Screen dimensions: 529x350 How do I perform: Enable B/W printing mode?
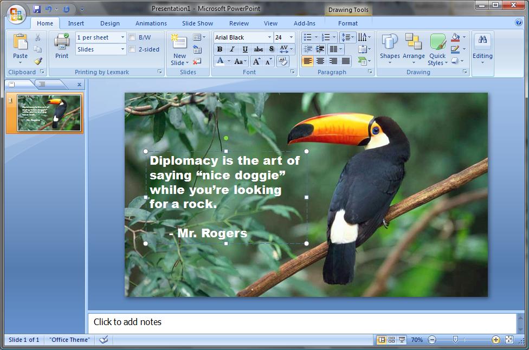point(132,37)
